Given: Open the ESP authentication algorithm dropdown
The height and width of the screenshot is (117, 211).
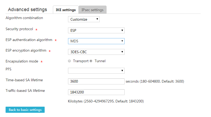Looking at the screenshot, I should coord(96,41).
